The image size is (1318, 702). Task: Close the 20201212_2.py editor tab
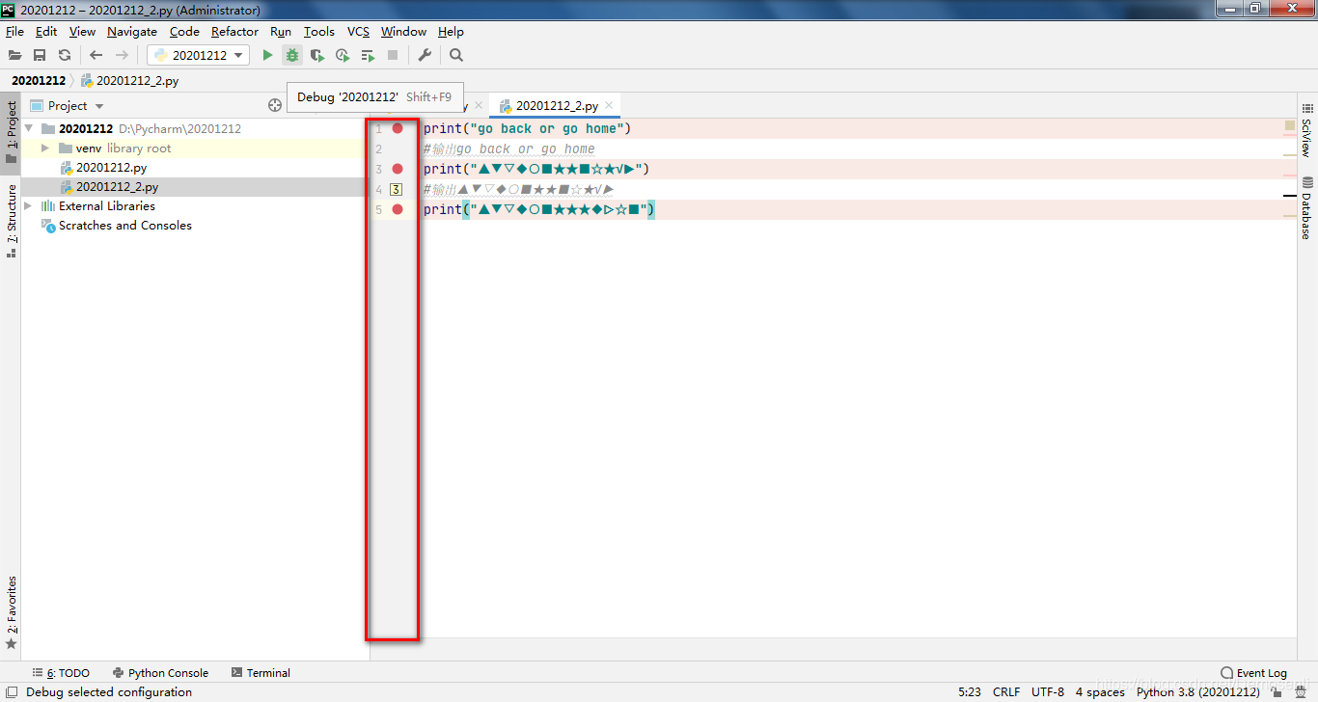(x=609, y=106)
